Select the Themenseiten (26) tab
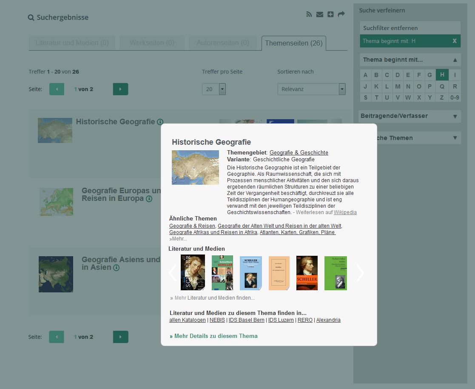 pos(294,43)
